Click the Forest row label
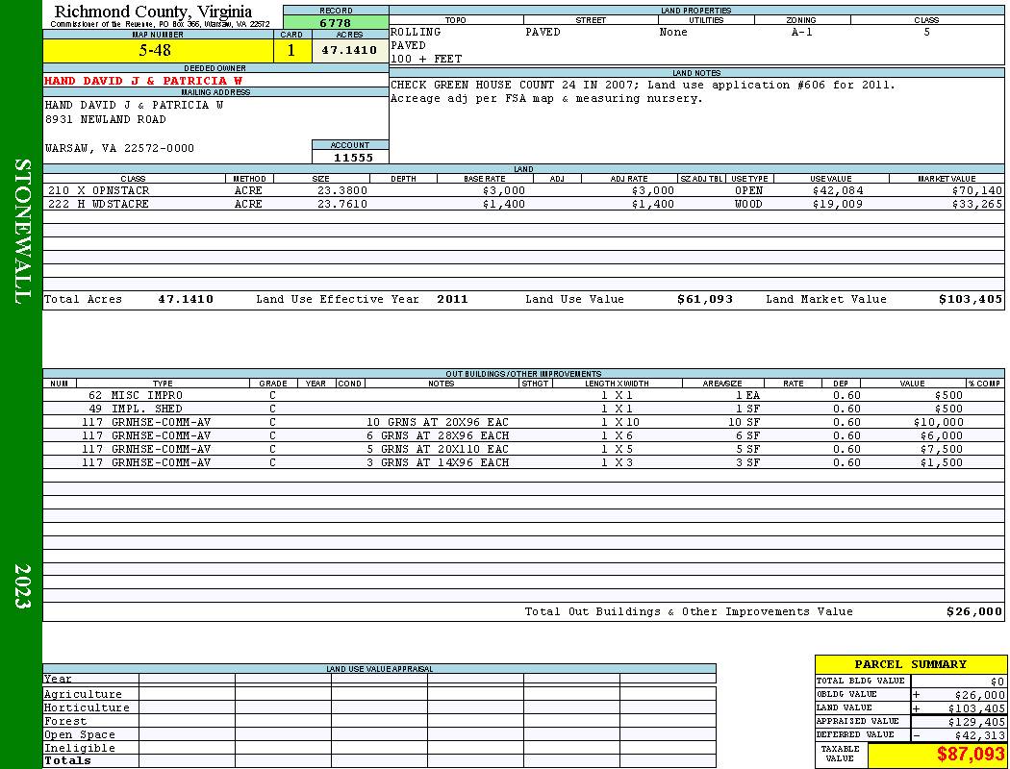The height and width of the screenshot is (769, 1010). click(x=65, y=721)
